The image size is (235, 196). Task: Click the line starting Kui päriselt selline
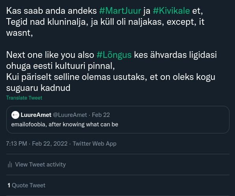[111, 77]
